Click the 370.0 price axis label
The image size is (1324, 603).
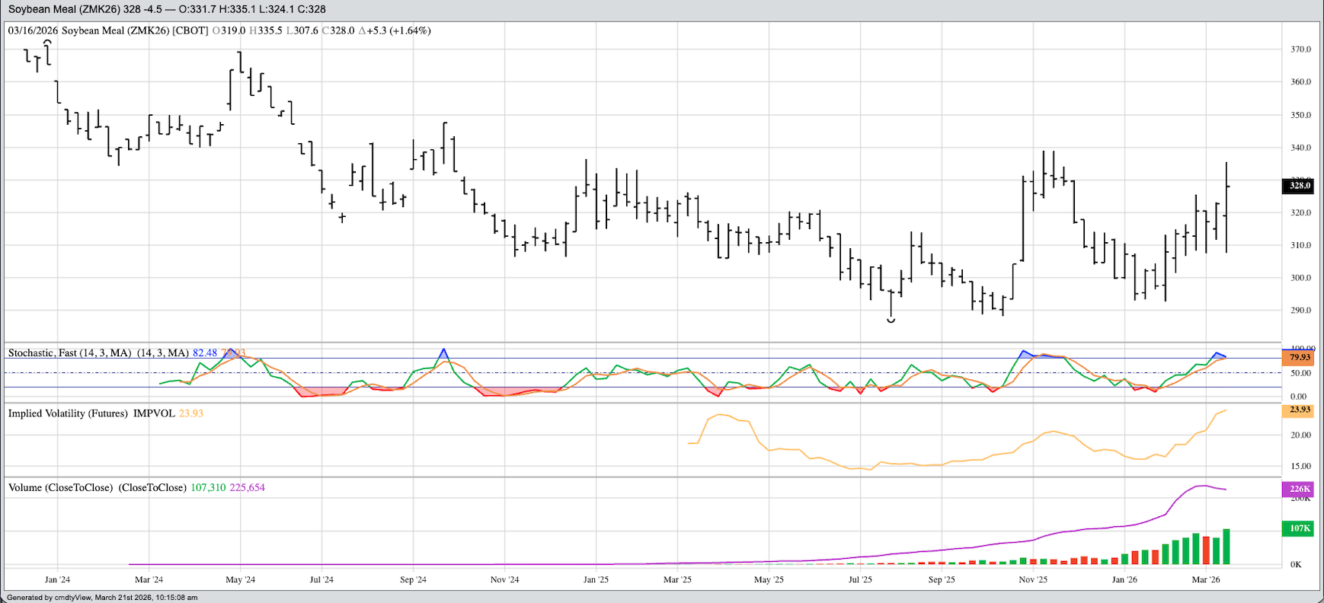1300,49
